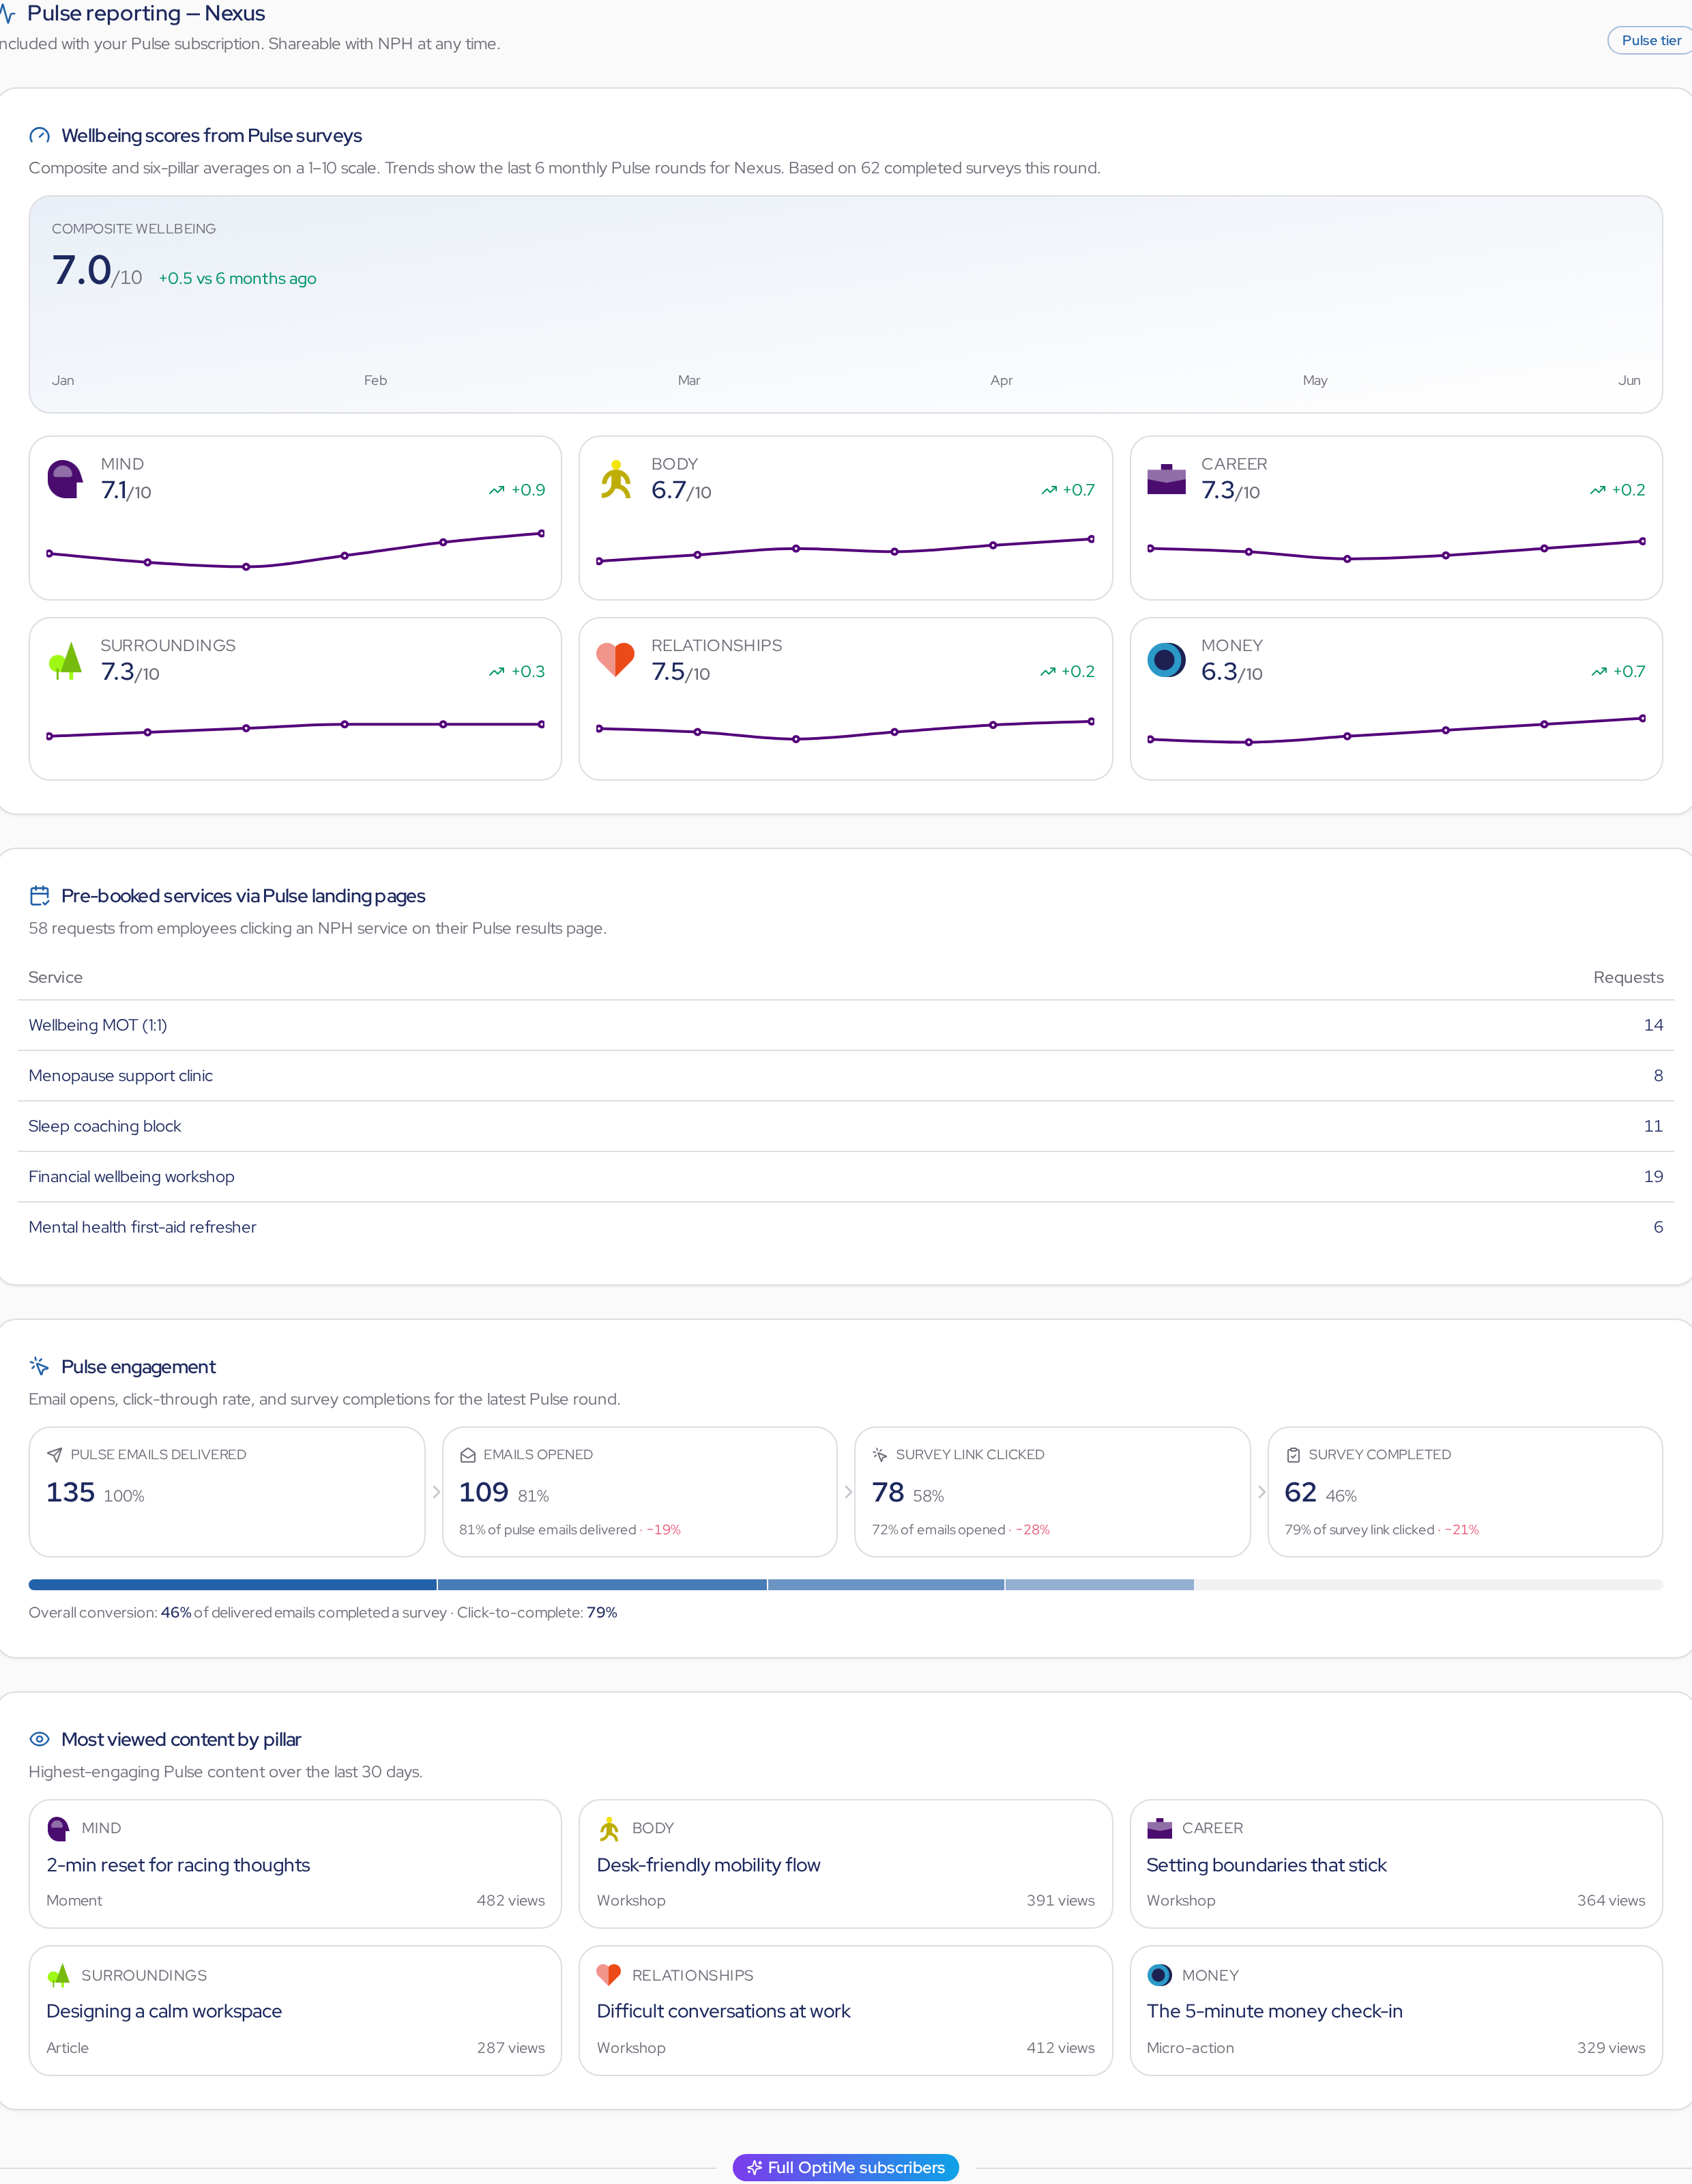1692x2184 pixels.
Task: Click the Surroundings trees icon in scores
Action: tap(65, 661)
